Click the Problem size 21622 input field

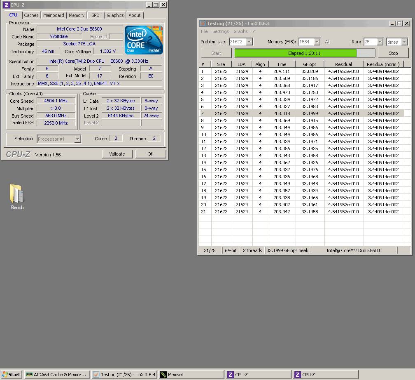(238, 42)
